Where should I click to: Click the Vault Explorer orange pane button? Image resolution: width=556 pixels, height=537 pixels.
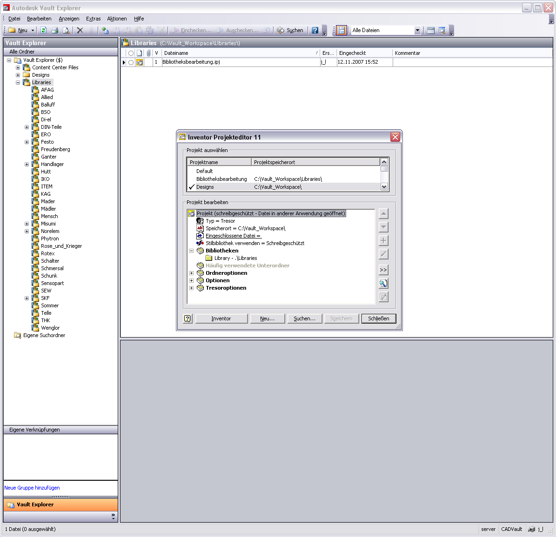pyautogui.click(x=60, y=505)
